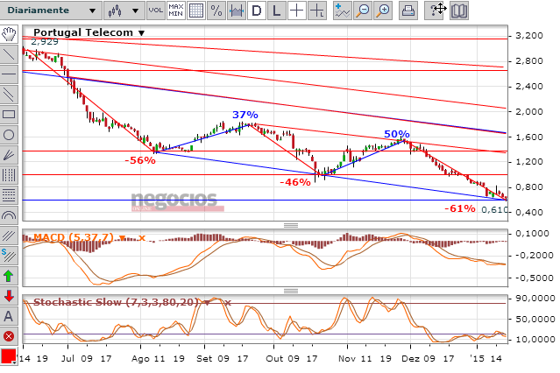Toggle the chart grid icon
Image resolution: width=560 pixels, height=373 pixels.
196,11
